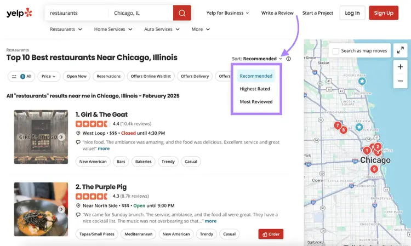
Task: Click the Chicago, IL location field
Action: coord(141,13)
